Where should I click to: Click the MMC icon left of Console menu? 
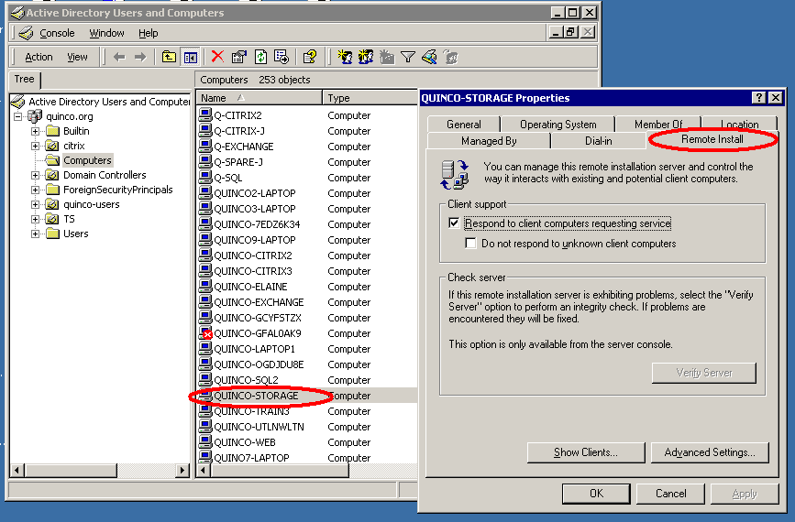[x=26, y=33]
